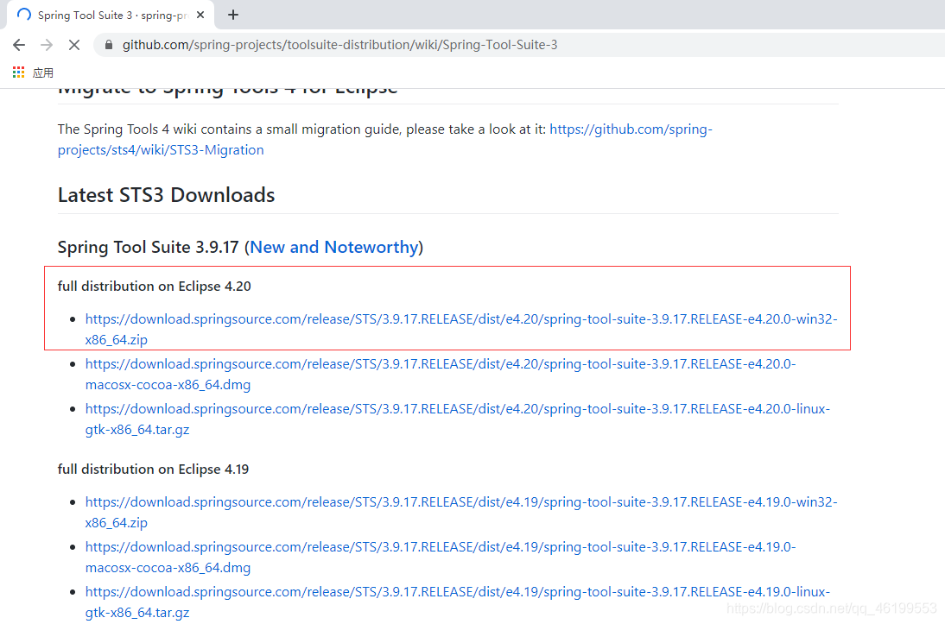The width and height of the screenshot is (945, 624).
Task: Select the Spring Tool Suite 3 tab
Action: (110, 15)
